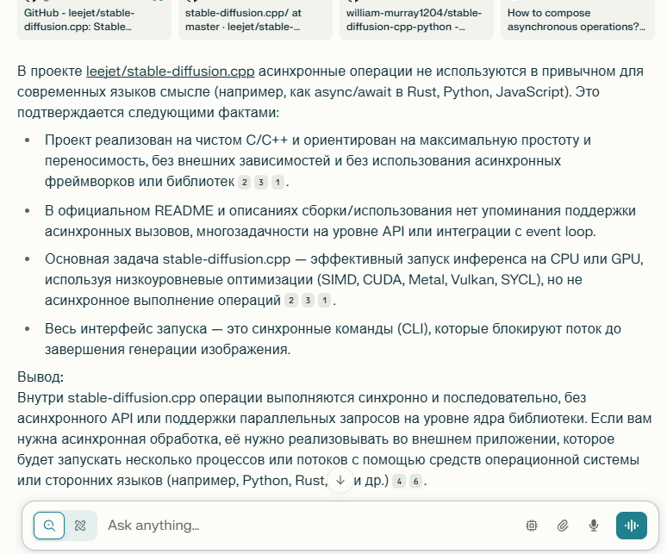The height and width of the screenshot is (554, 667).
Task: Click bullet text 'Весь интерфейс запуска'
Action: (x=126, y=328)
